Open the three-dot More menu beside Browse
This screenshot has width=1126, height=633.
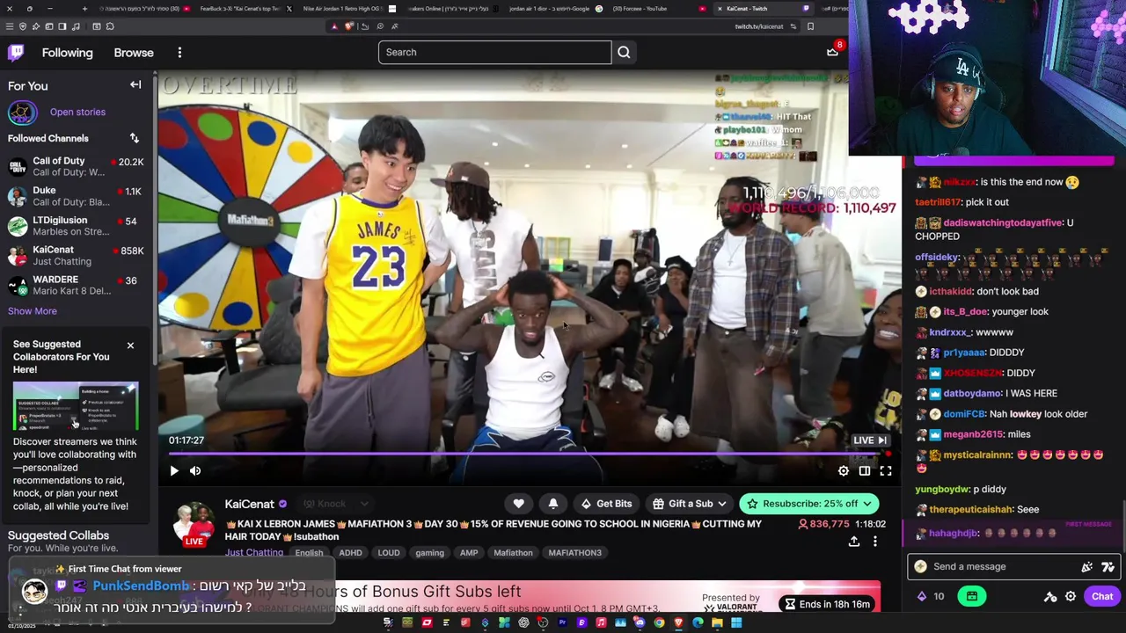(179, 53)
